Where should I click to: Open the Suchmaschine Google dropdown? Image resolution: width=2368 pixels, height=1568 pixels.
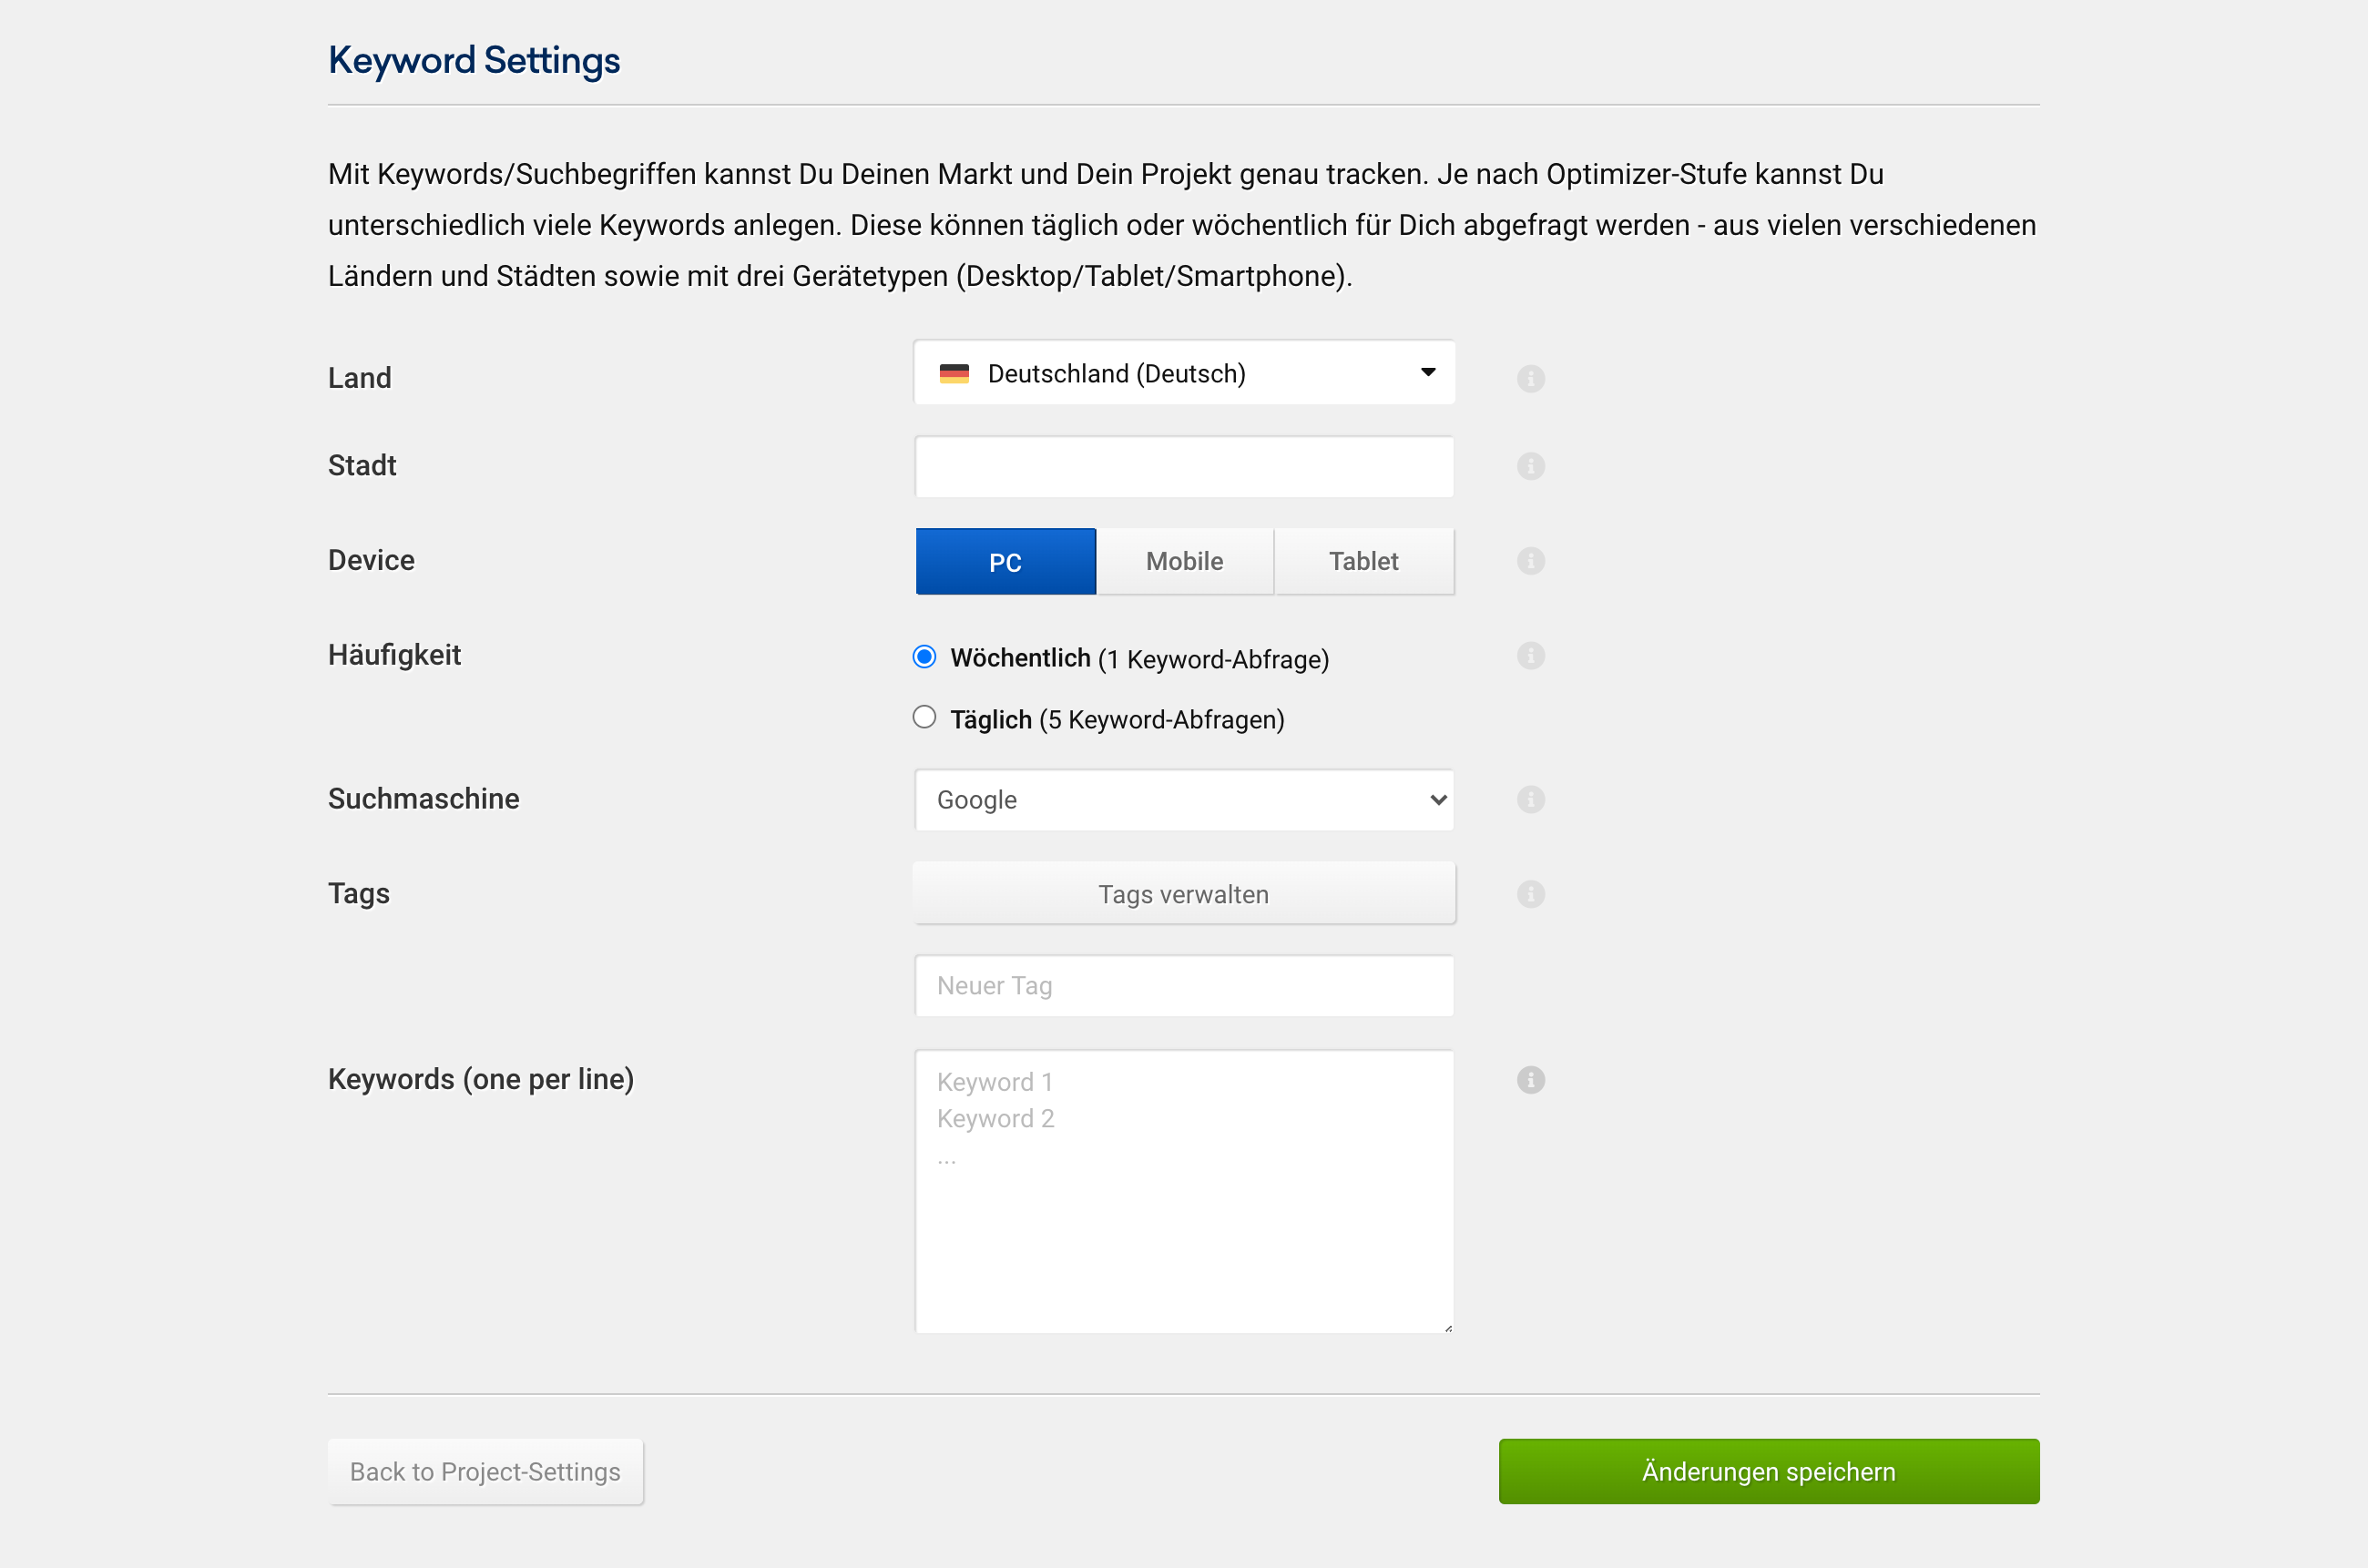[1184, 799]
